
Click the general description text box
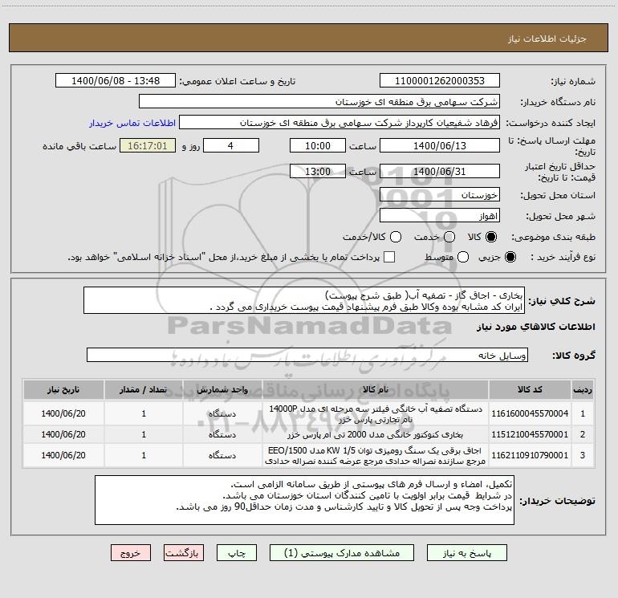coord(304,301)
